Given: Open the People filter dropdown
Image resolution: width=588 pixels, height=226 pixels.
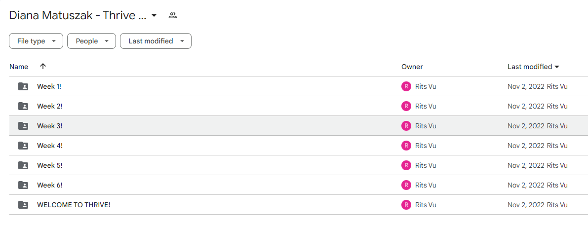Looking at the screenshot, I should coord(91,41).
